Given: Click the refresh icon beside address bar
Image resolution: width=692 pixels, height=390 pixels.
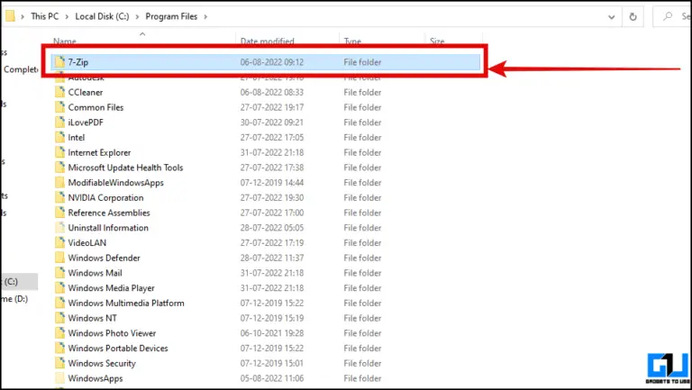Looking at the screenshot, I should point(635,16).
